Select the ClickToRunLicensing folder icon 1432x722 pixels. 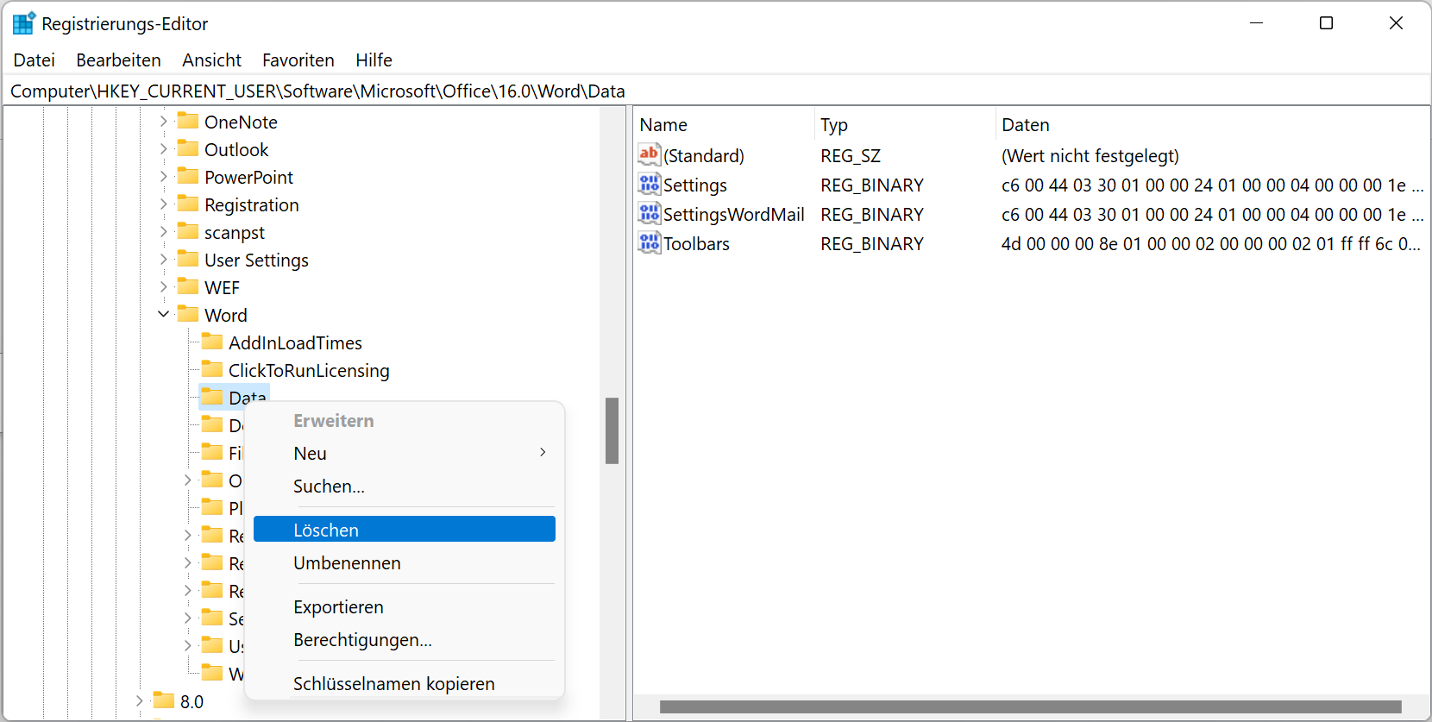tap(212, 369)
